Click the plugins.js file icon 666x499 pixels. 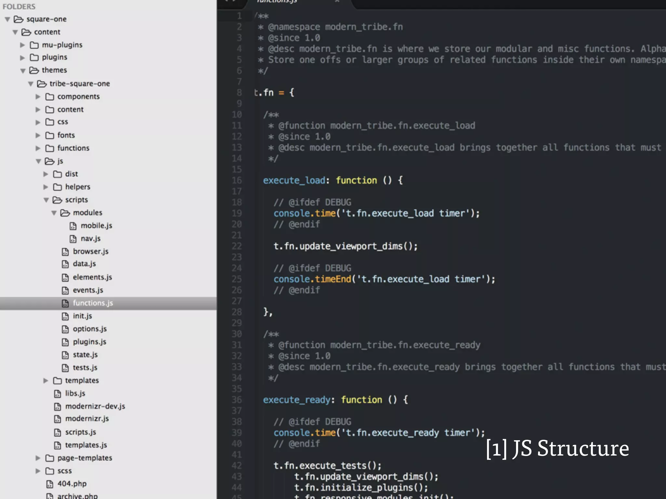(x=65, y=342)
